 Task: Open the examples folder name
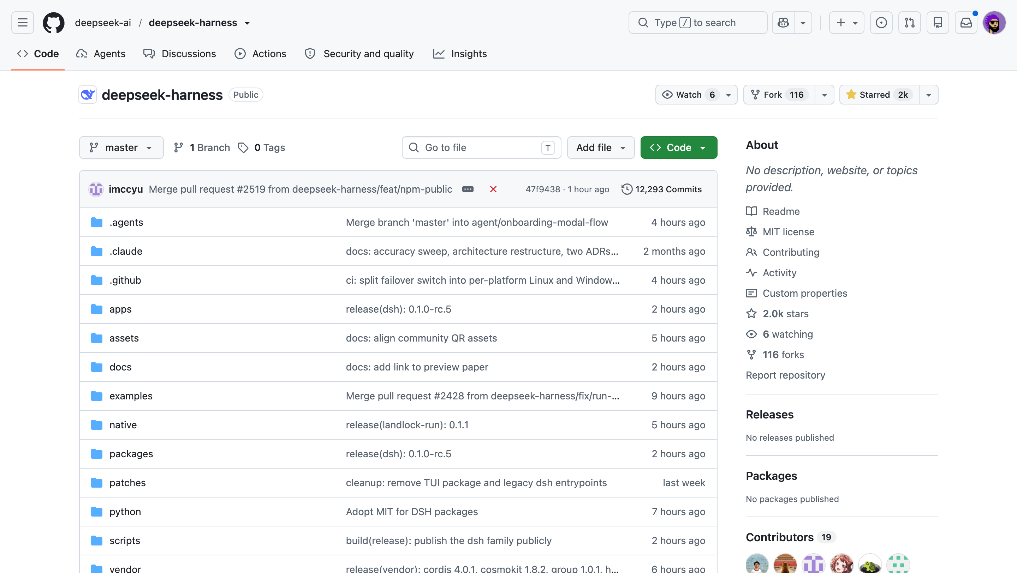coord(131,396)
